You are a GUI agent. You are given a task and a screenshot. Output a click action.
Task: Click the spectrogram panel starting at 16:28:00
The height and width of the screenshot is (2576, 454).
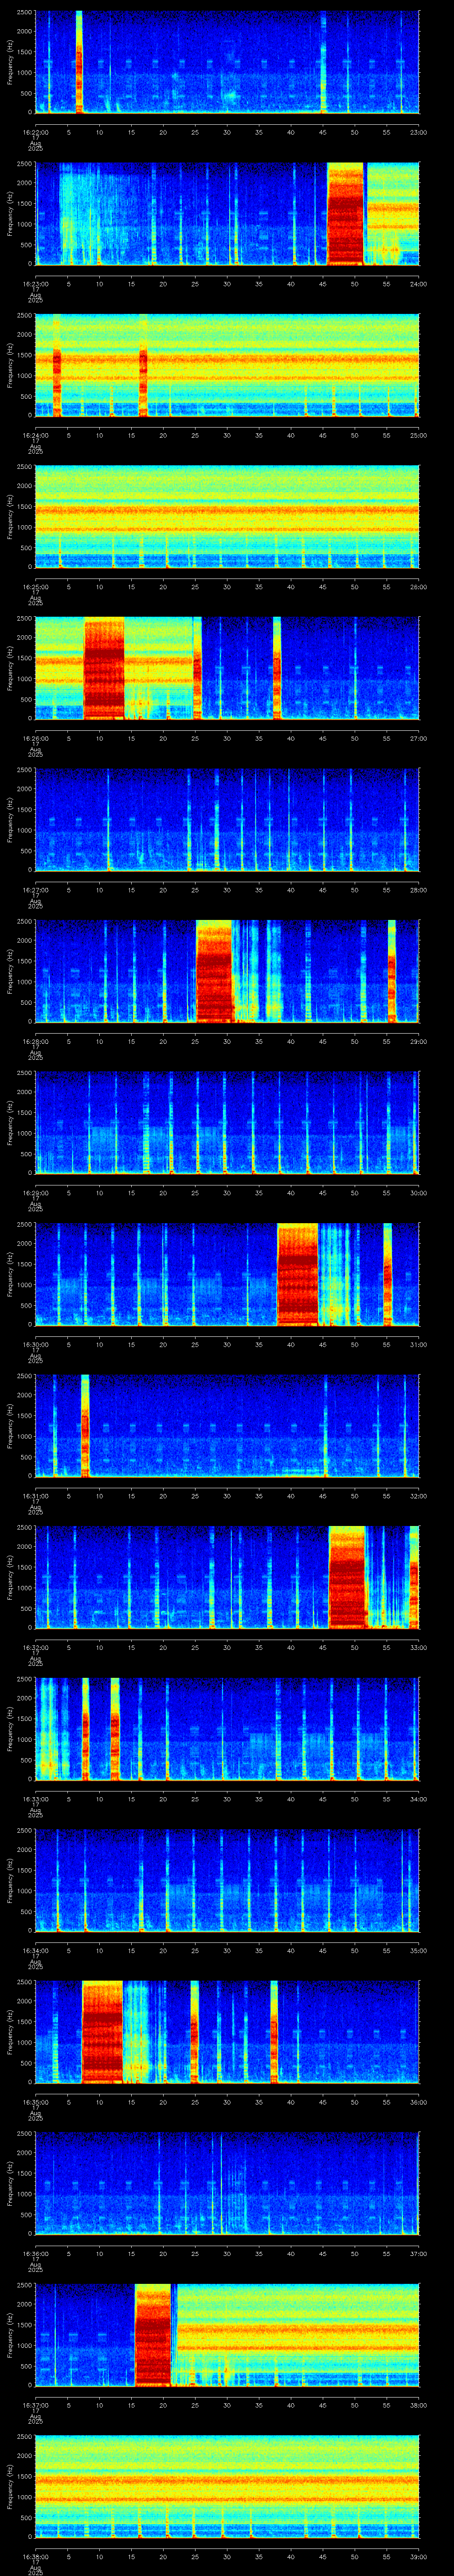click(227, 971)
